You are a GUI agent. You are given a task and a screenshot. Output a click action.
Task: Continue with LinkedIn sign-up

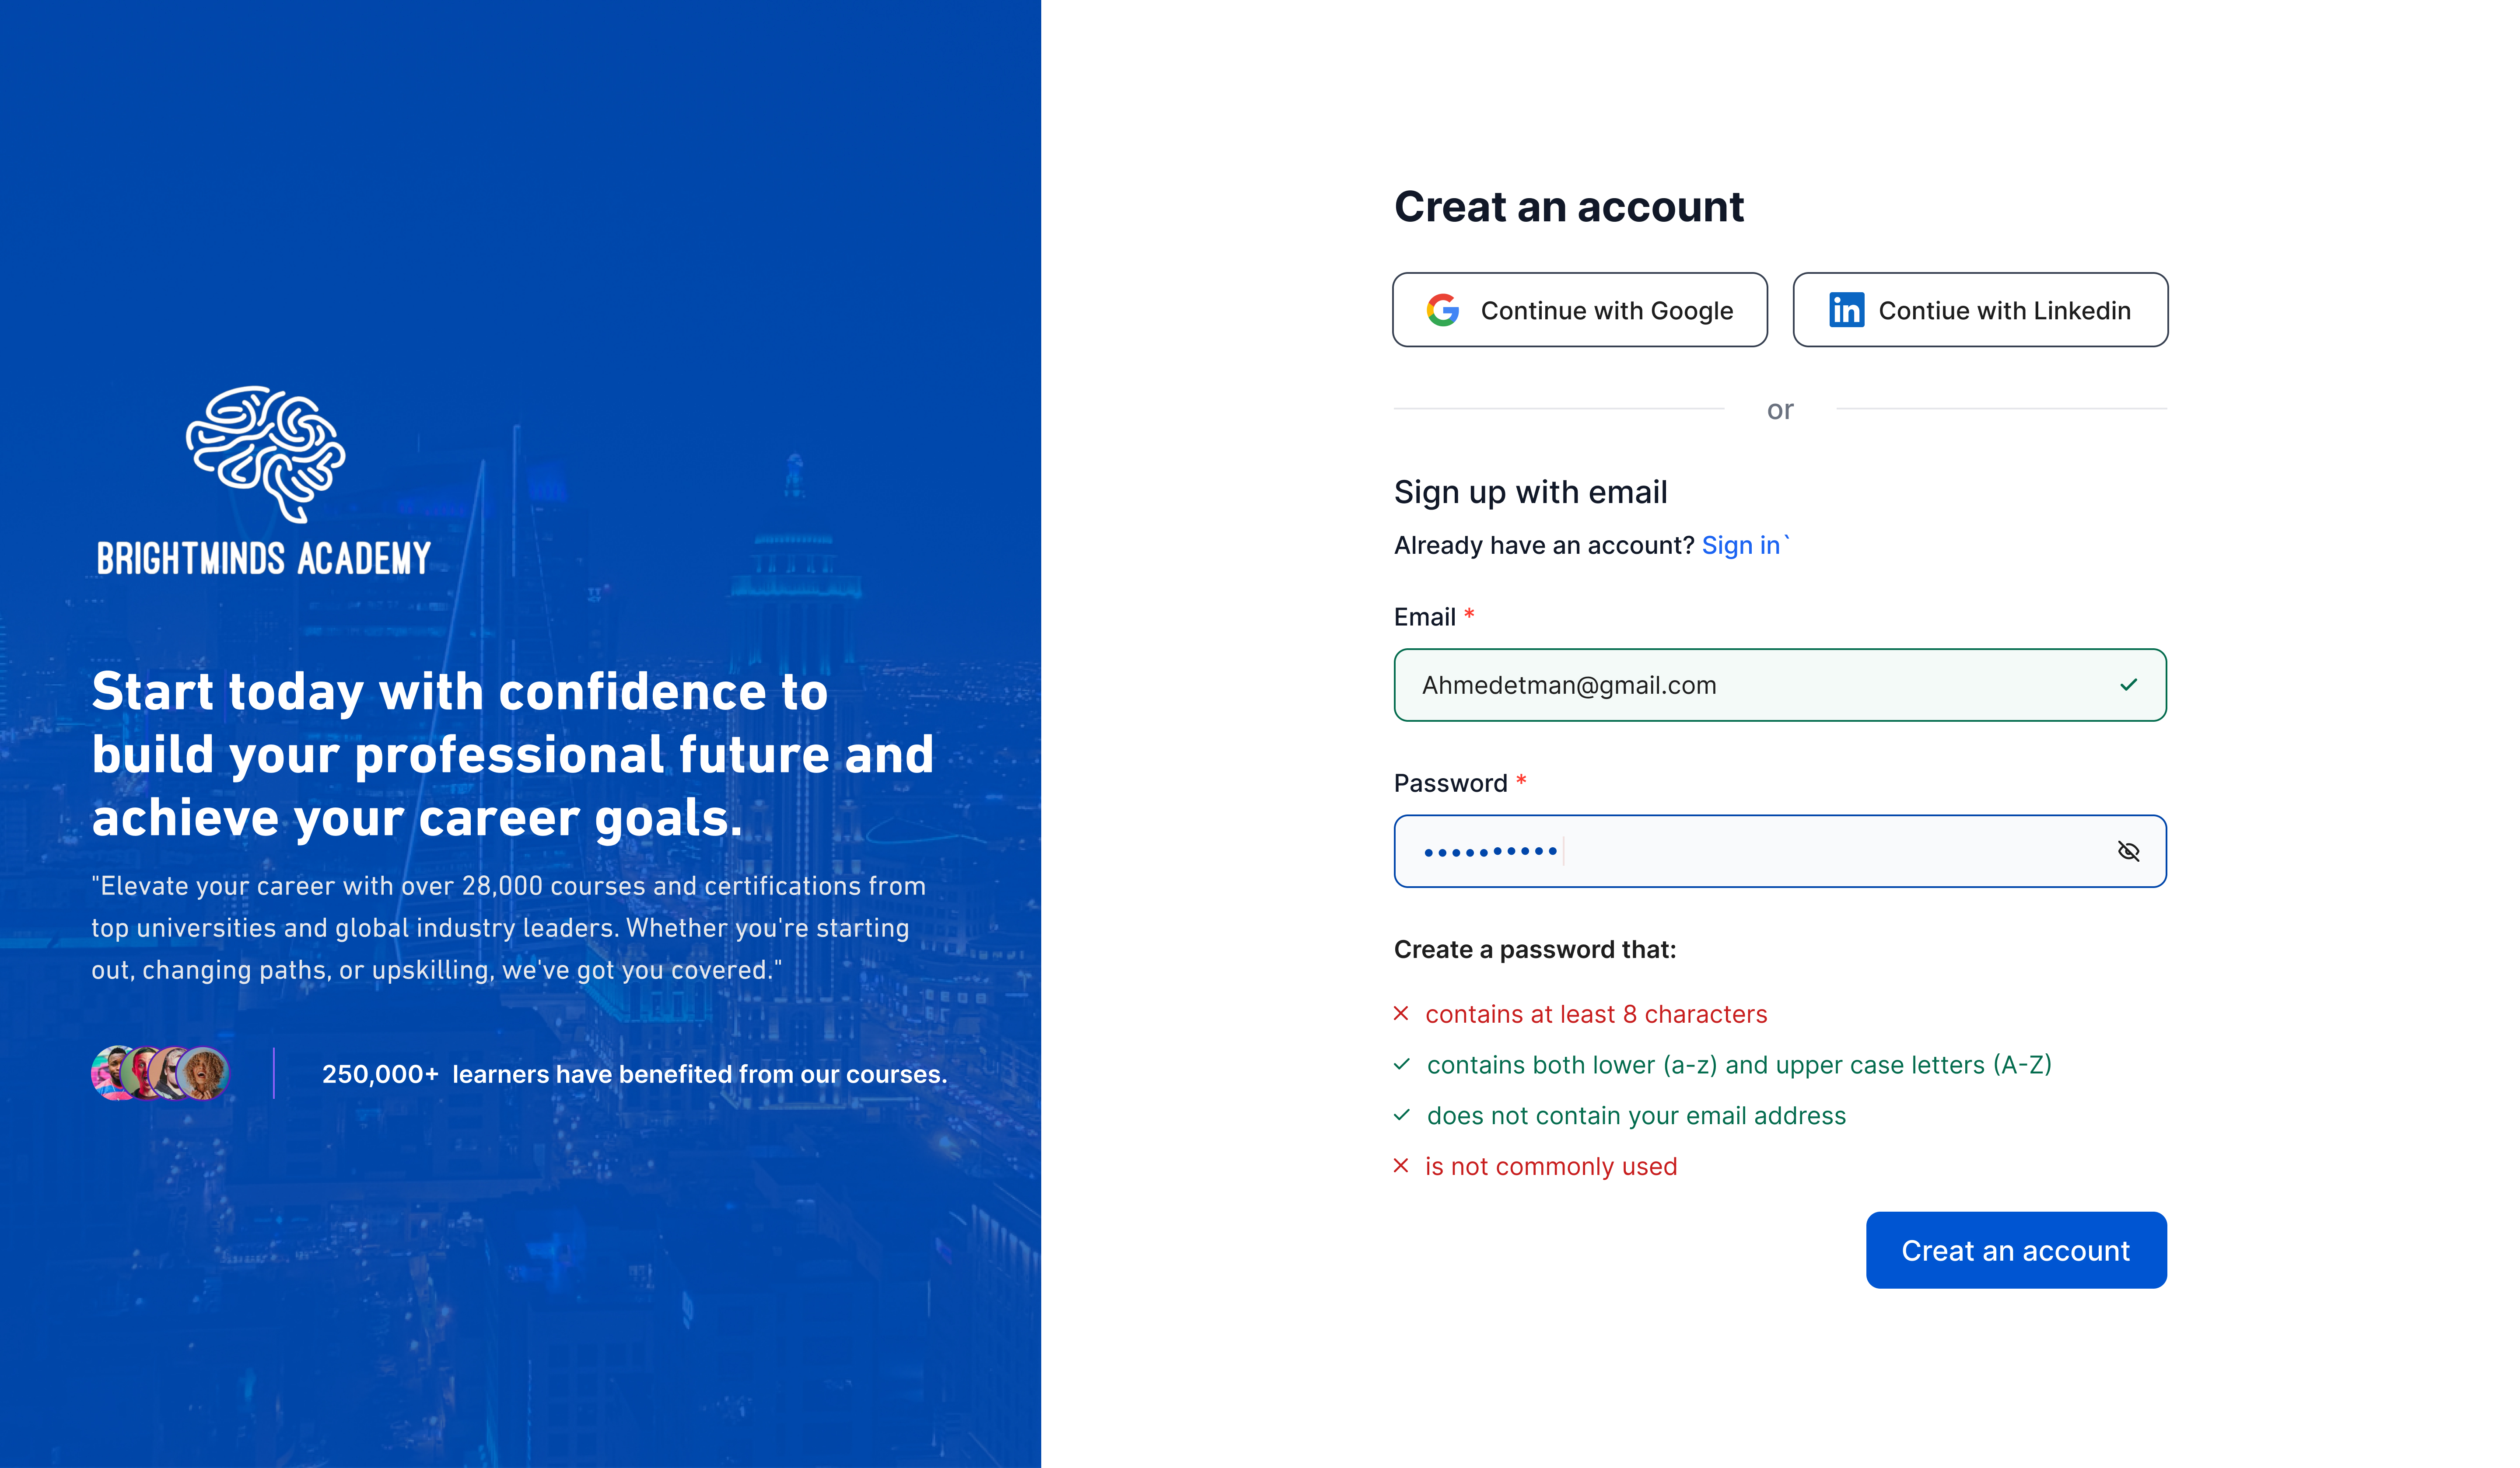coord(1980,310)
